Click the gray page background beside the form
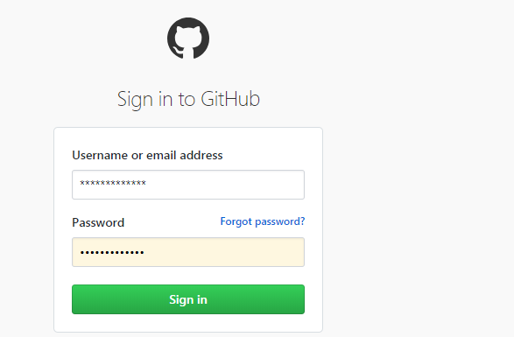 (416, 197)
